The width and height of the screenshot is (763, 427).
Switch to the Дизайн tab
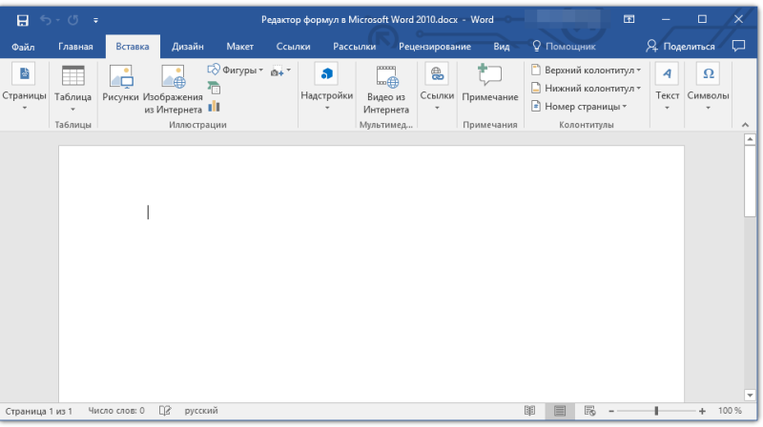tap(187, 47)
